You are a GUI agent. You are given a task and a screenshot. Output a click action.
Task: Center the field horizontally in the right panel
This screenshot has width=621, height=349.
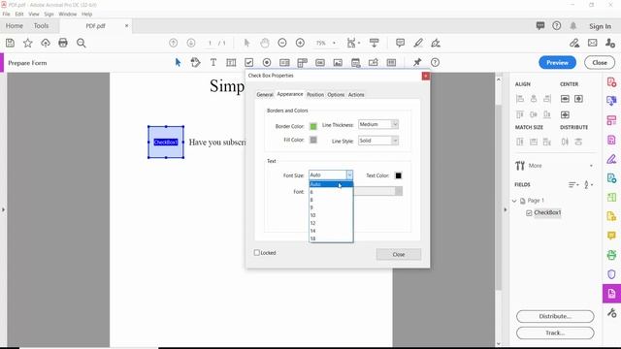point(578,99)
